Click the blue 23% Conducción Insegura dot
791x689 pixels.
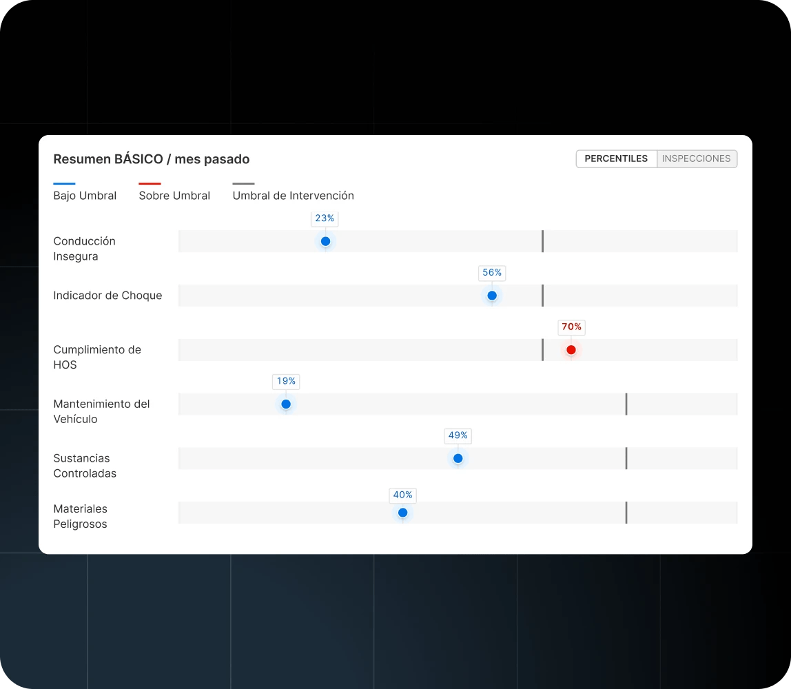325,241
